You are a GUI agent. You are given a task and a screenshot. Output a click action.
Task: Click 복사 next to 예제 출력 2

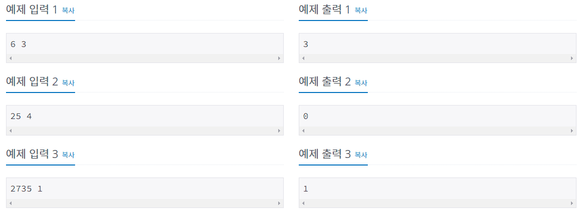(361, 82)
